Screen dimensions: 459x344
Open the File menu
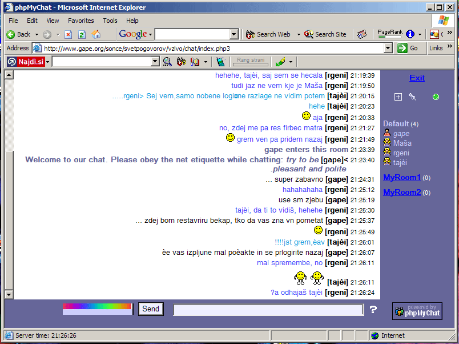(13, 21)
